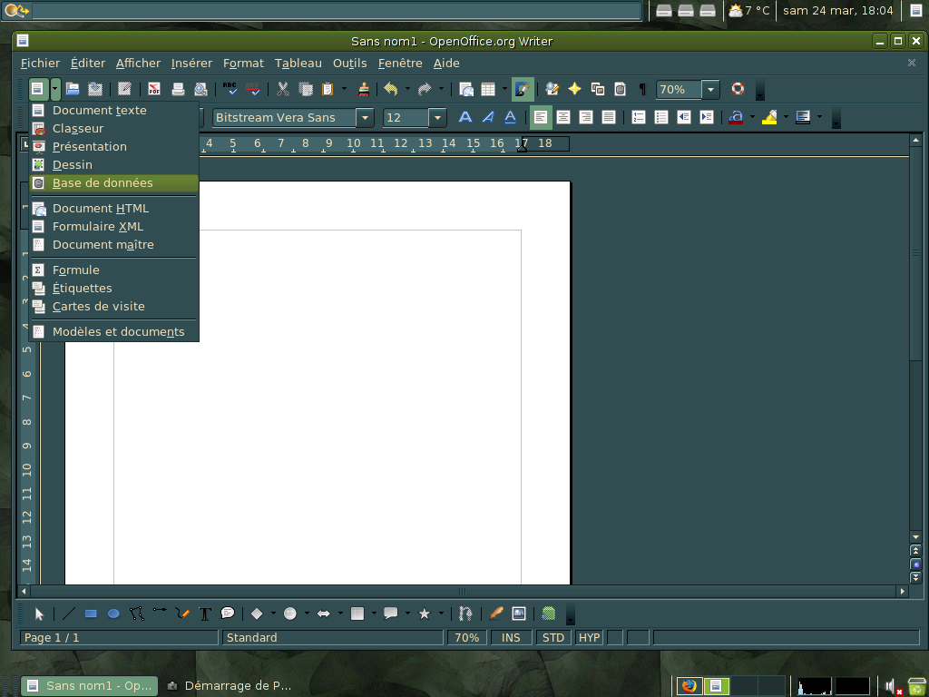Expand the font color dropdown arrow
Screen dimensions: 929x697
(752, 117)
